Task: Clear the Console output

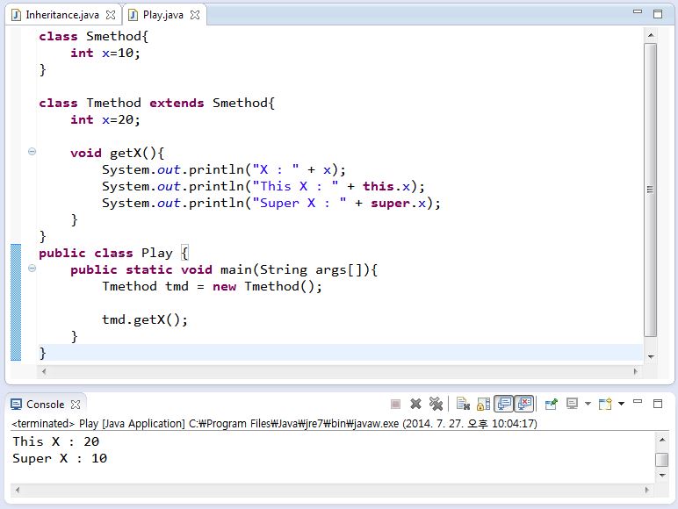Action: 463,404
